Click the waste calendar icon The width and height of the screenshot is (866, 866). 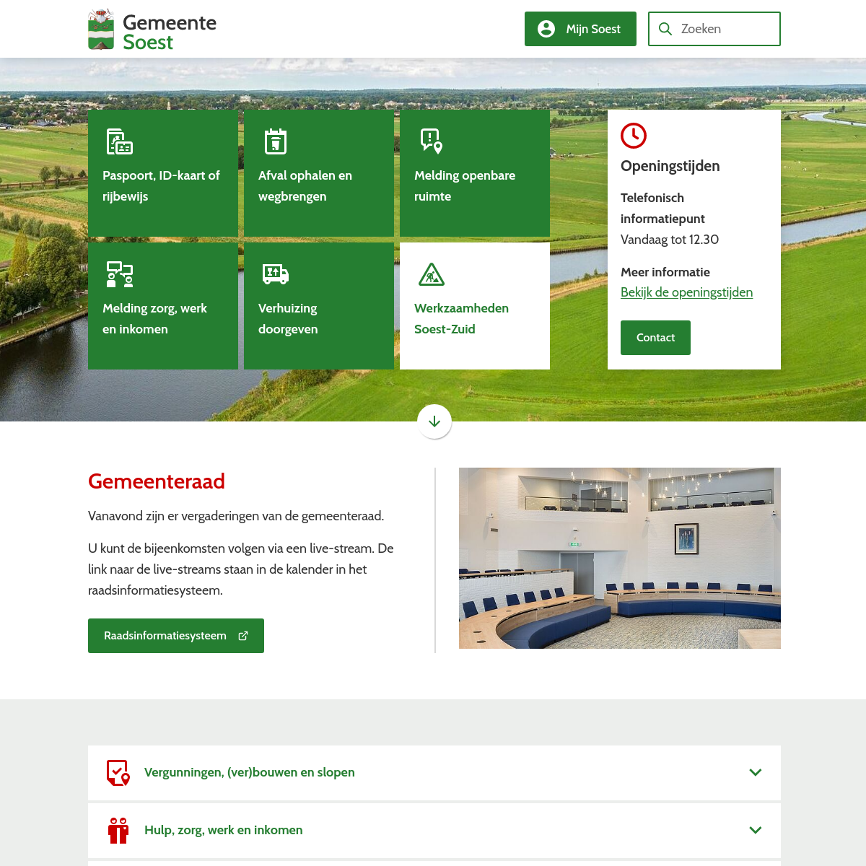point(276,141)
